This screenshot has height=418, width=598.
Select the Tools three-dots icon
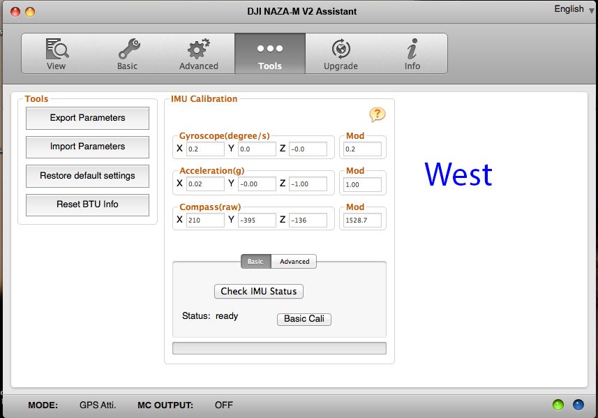tap(270, 48)
